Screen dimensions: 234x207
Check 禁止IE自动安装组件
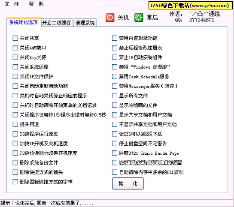coord(115,57)
